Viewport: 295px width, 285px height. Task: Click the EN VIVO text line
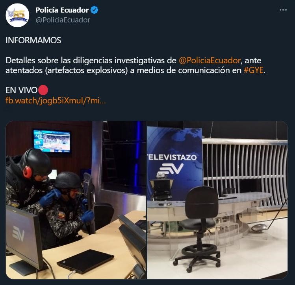pos(27,90)
